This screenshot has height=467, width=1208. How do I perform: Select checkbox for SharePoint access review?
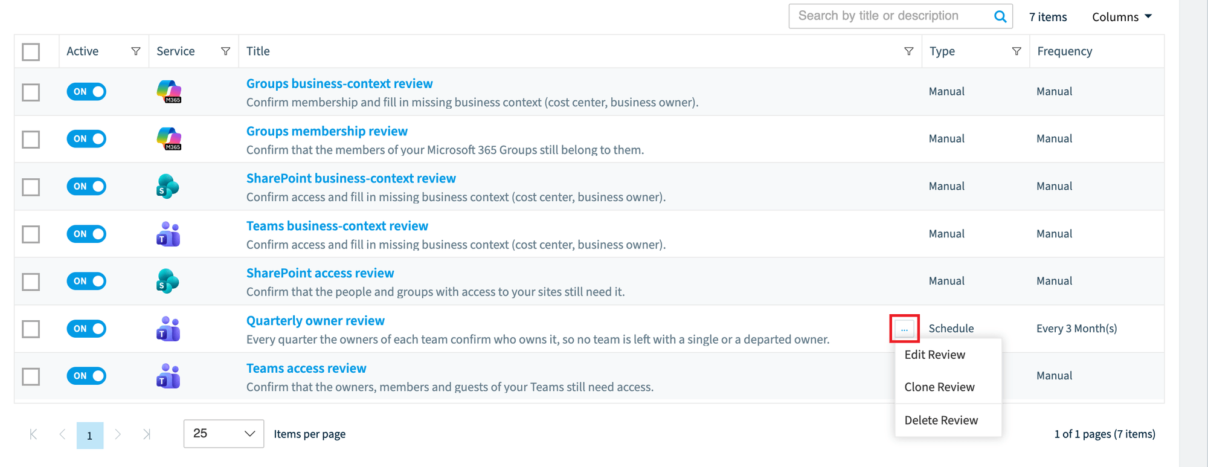point(31,282)
